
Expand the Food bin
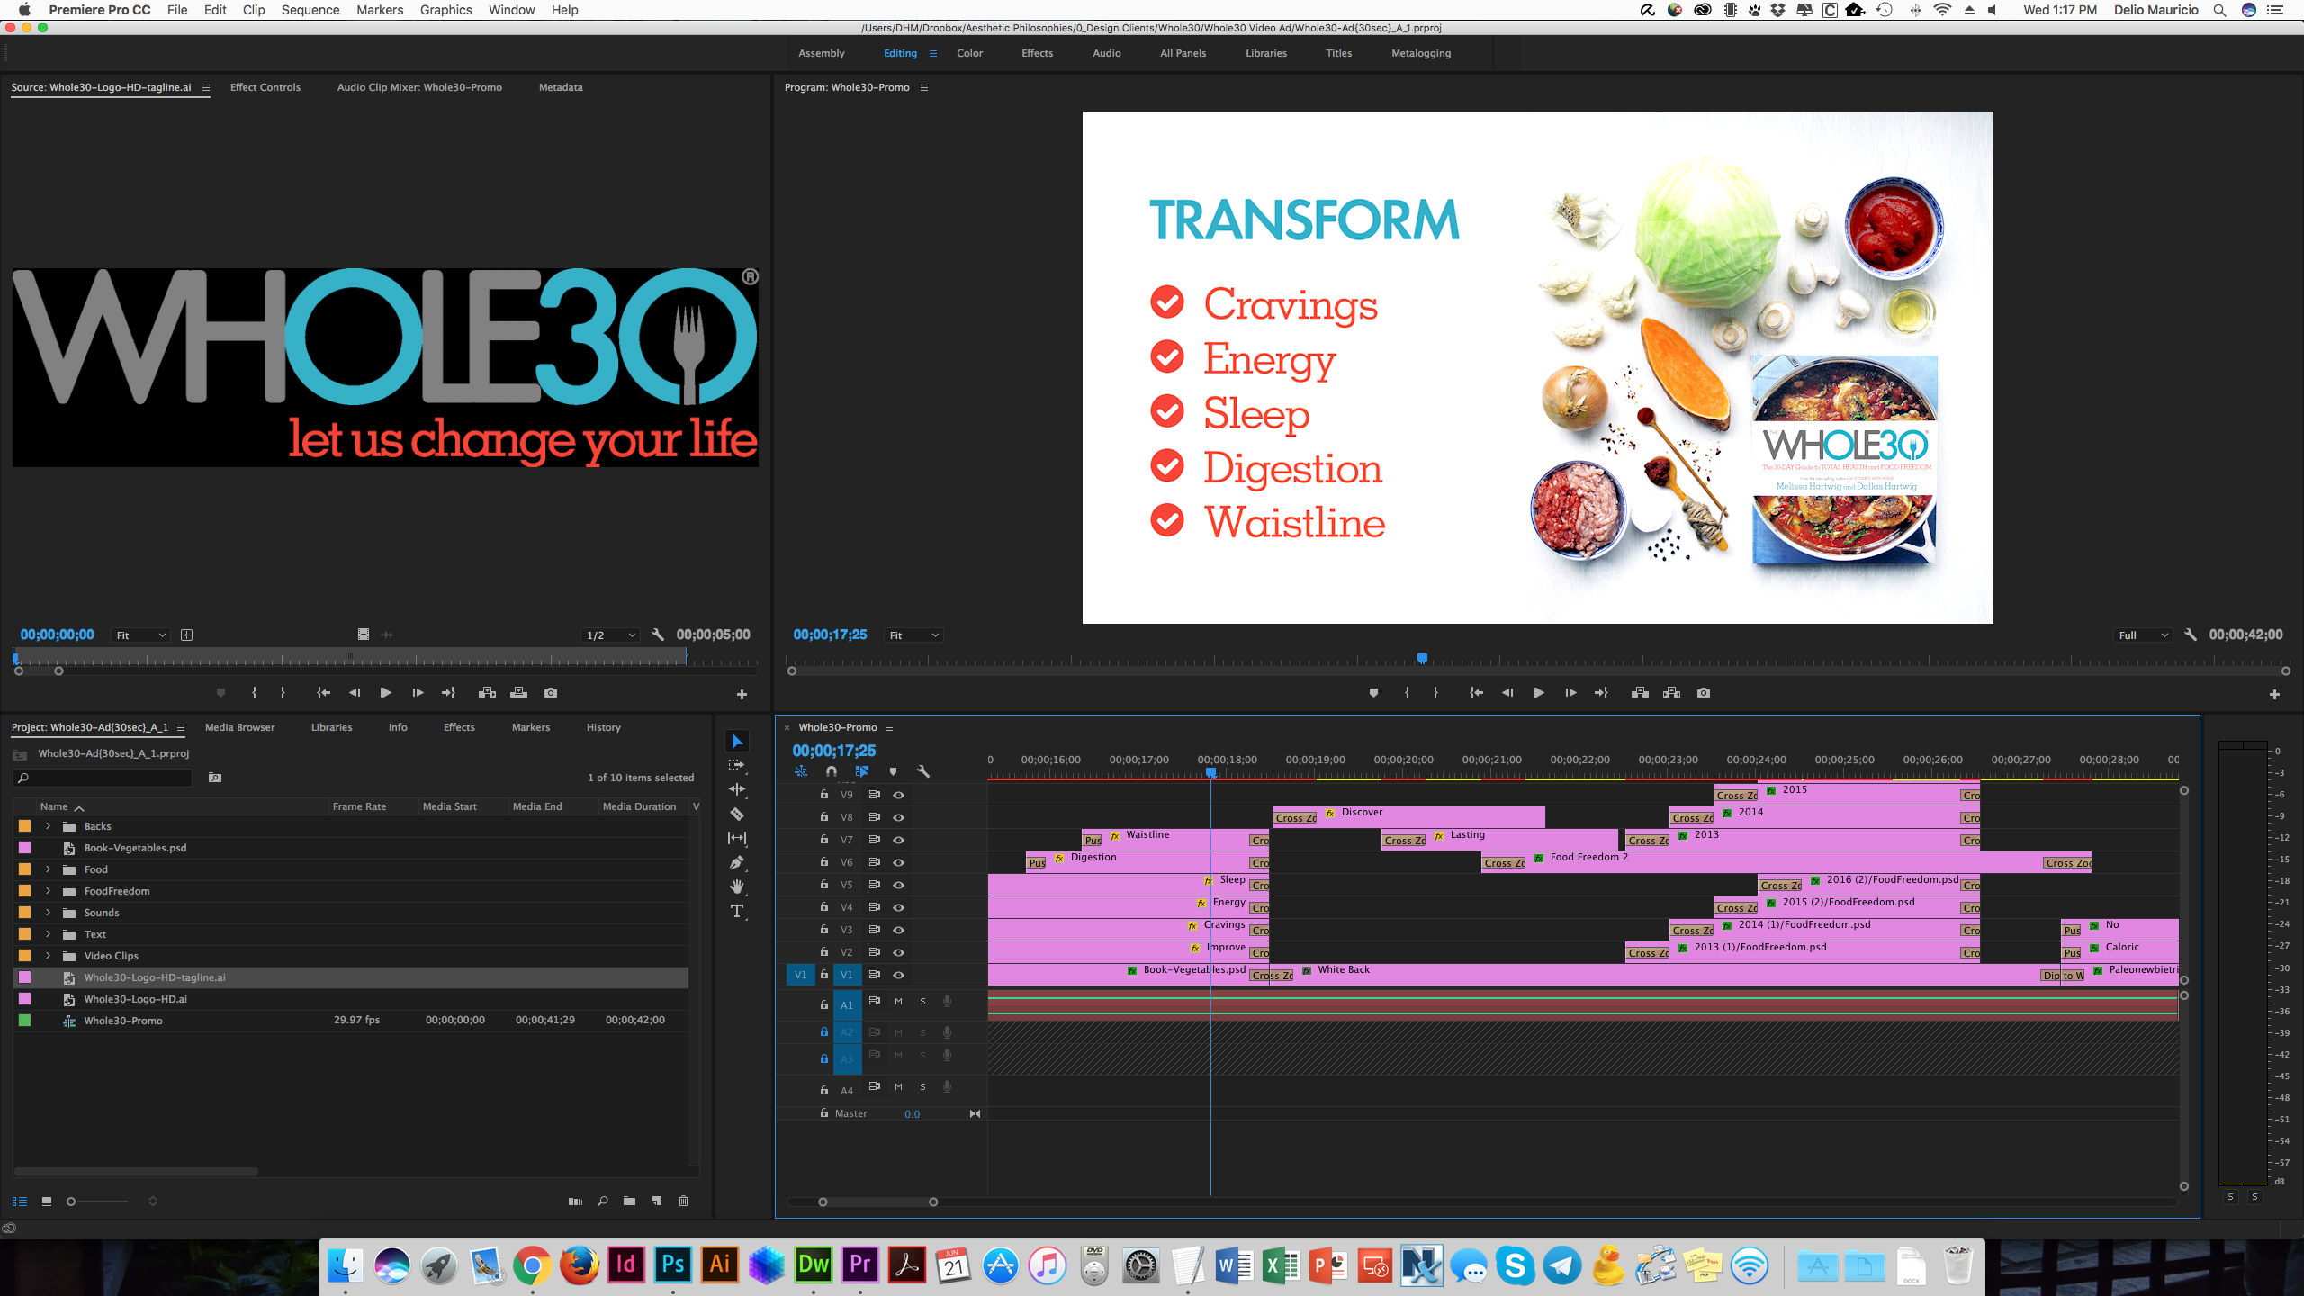point(49,869)
